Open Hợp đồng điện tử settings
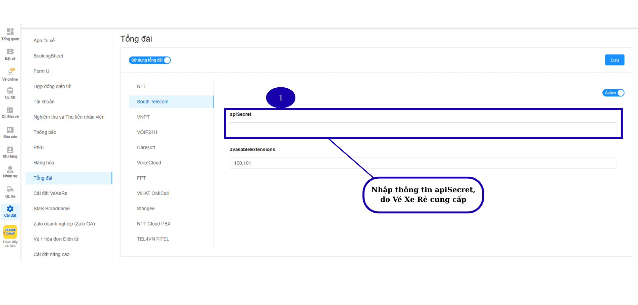 click(52, 86)
